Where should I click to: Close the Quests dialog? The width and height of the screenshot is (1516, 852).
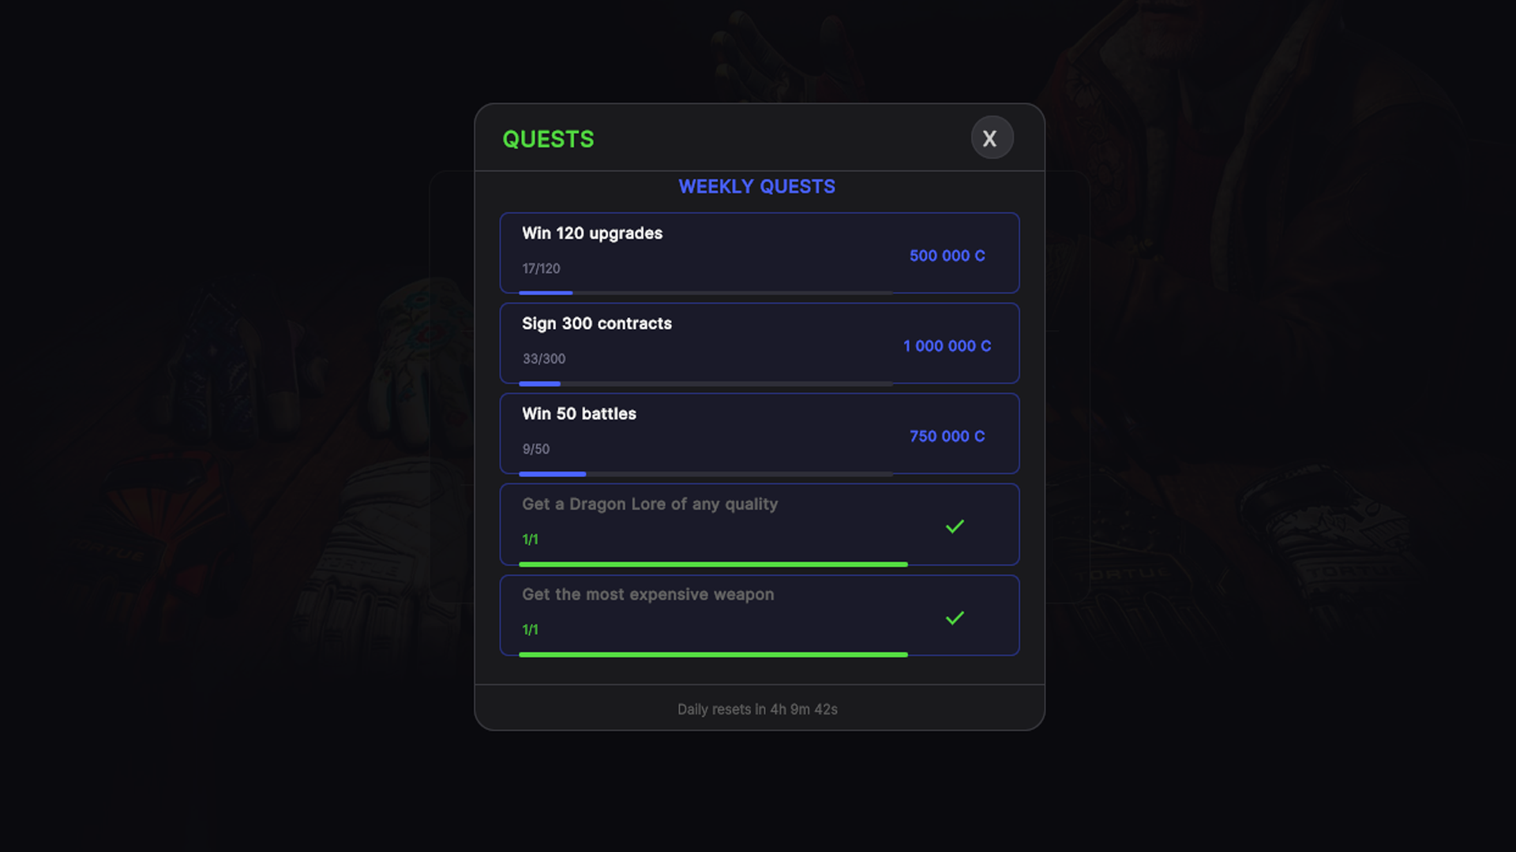click(992, 138)
